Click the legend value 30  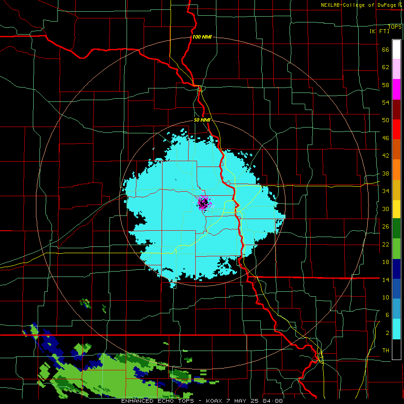[x=386, y=209]
